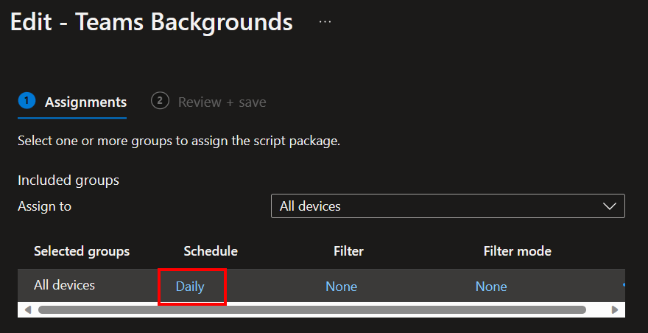Open the Assign to All devices dropdown
Image resolution: width=648 pixels, height=333 pixels.
click(448, 206)
